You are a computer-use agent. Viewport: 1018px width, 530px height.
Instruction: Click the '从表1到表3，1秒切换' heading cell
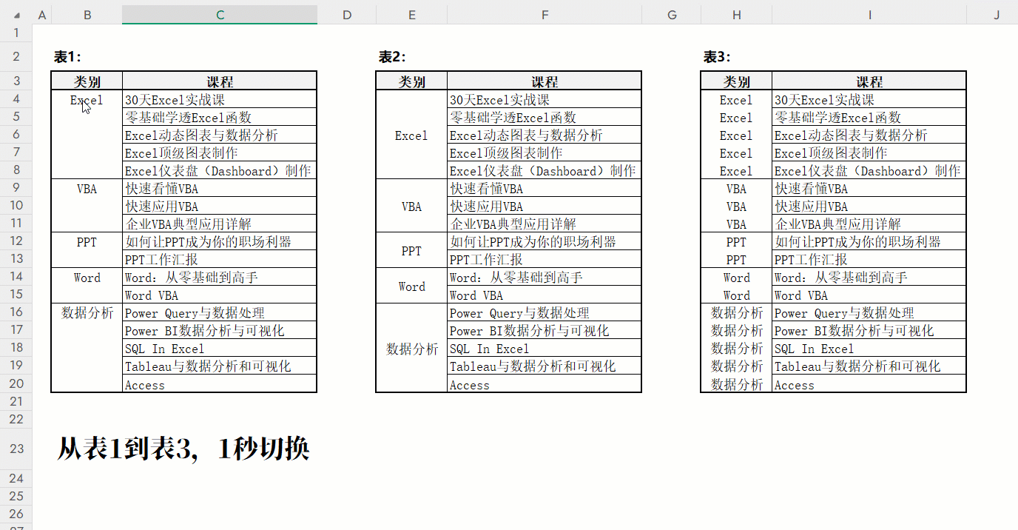pyautogui.click(x=183, y=449)
